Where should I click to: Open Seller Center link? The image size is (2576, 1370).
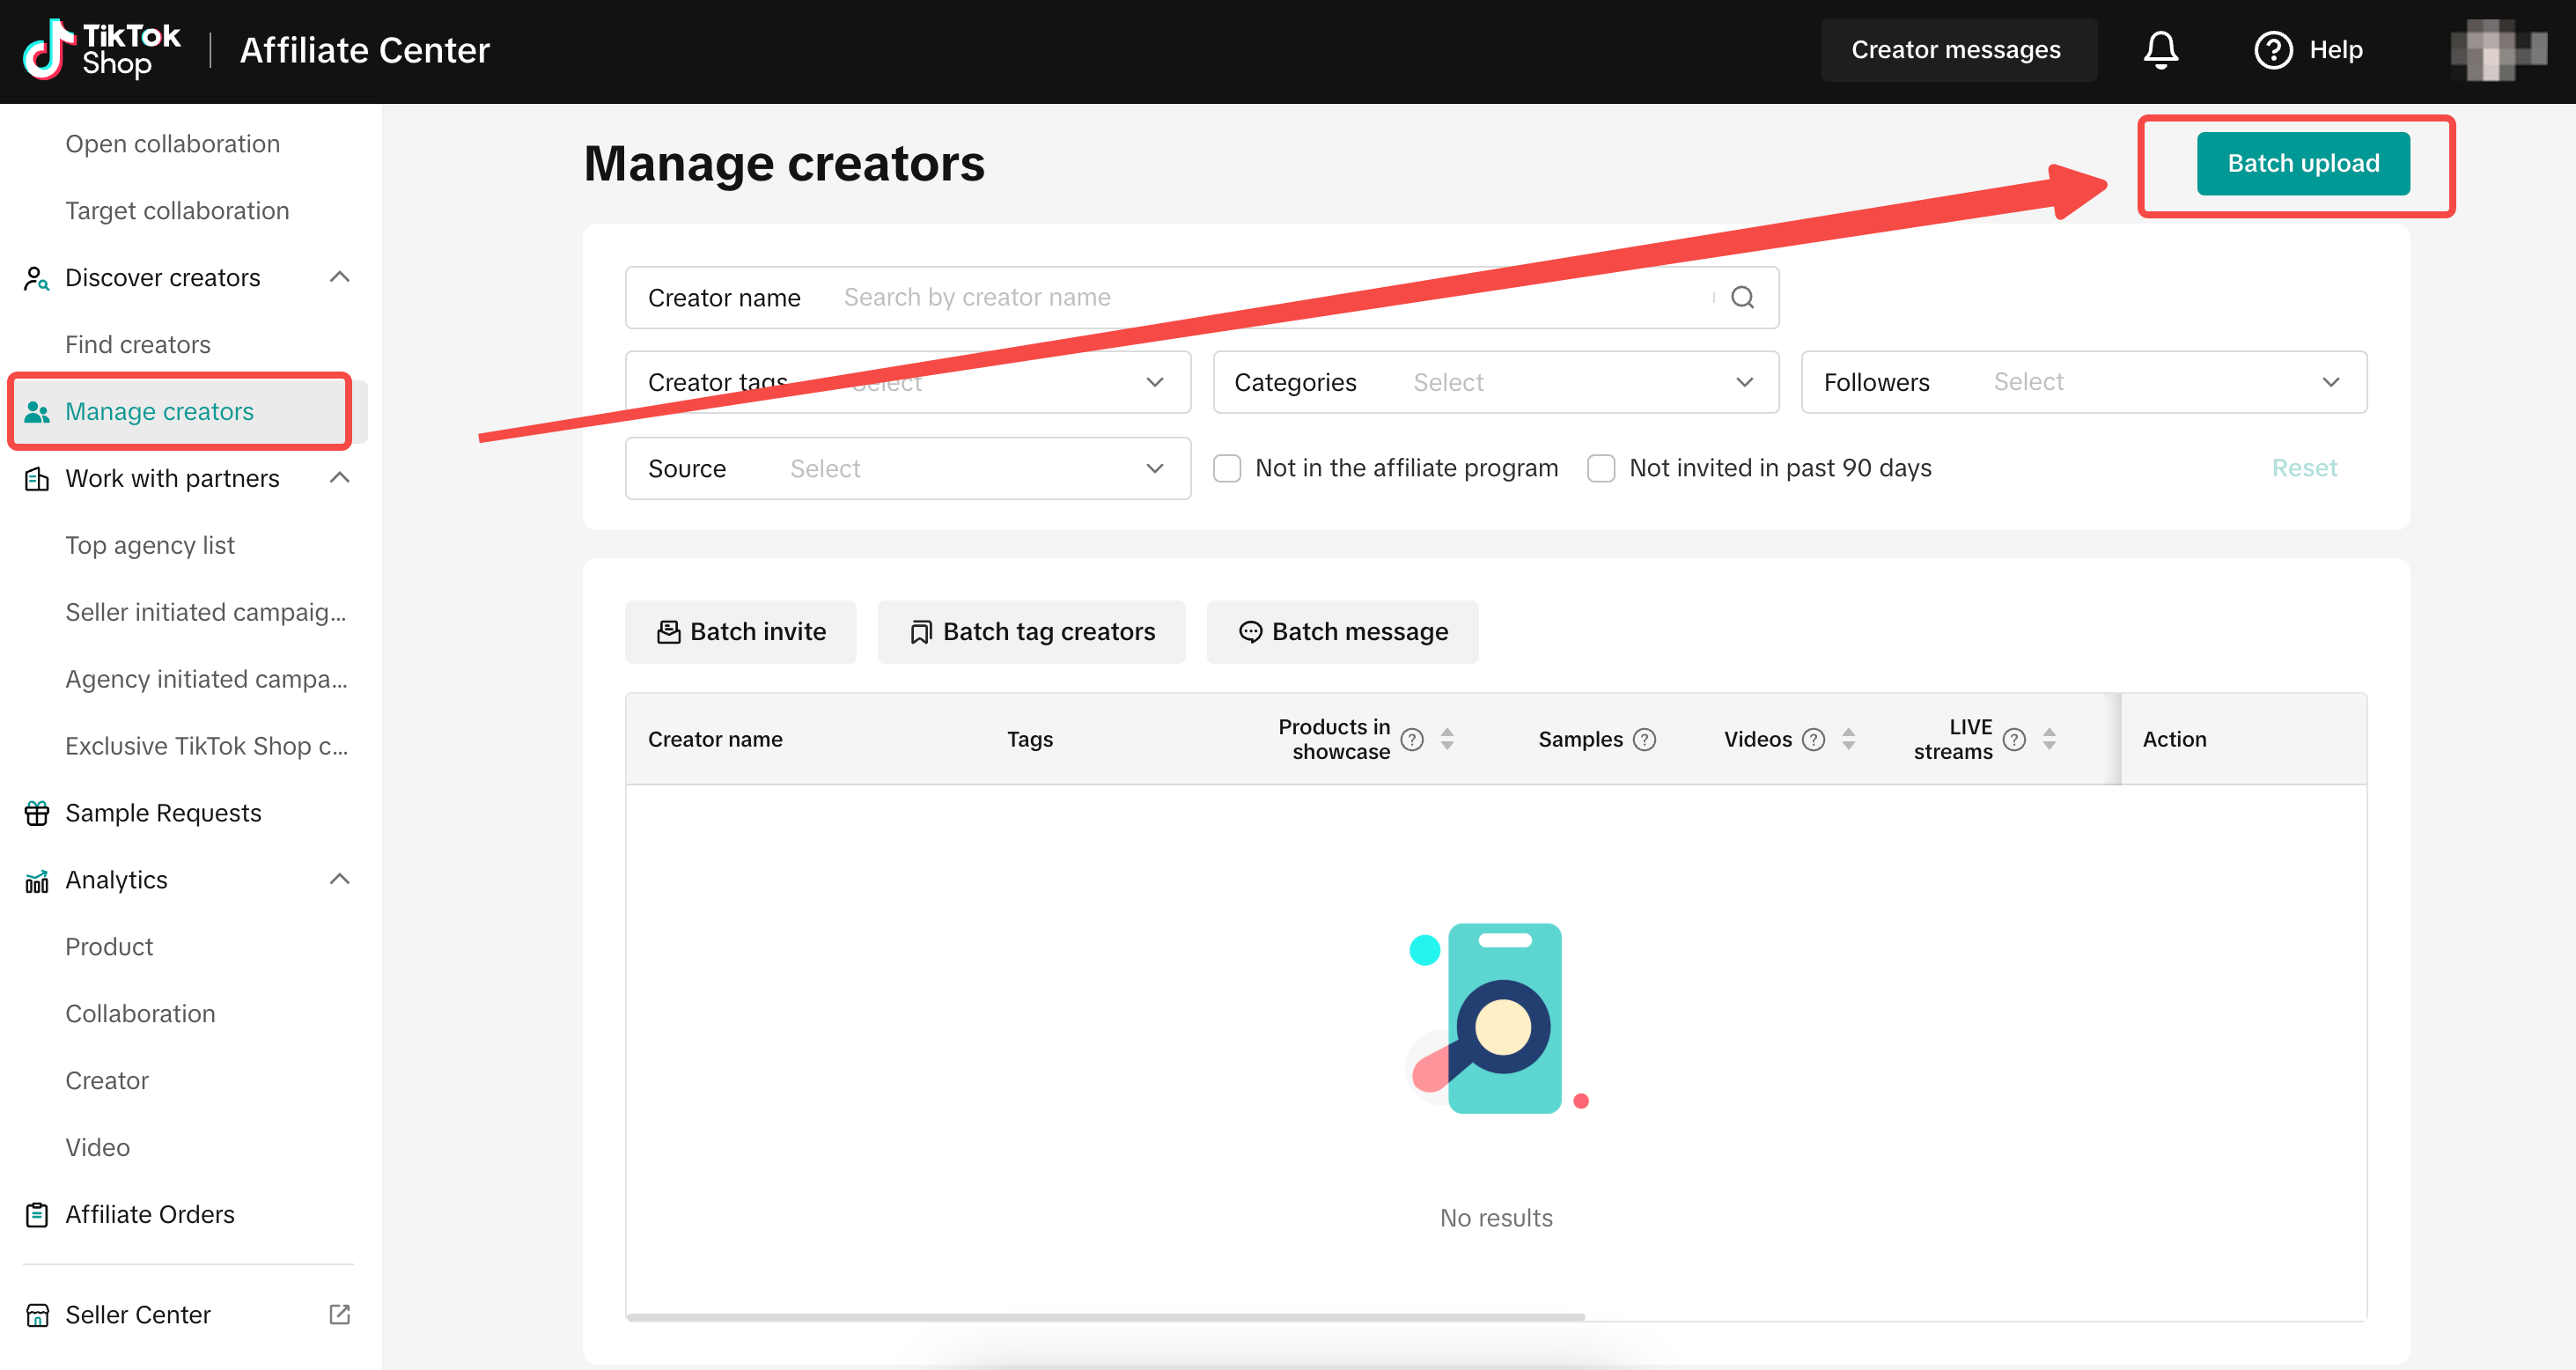coord(138,1314)
